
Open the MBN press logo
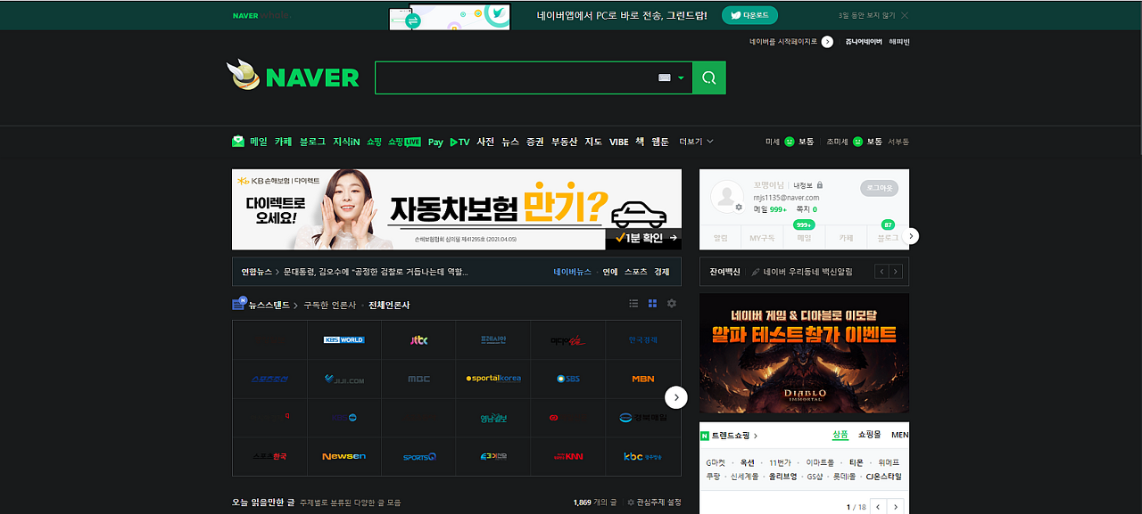coord(642,379)
